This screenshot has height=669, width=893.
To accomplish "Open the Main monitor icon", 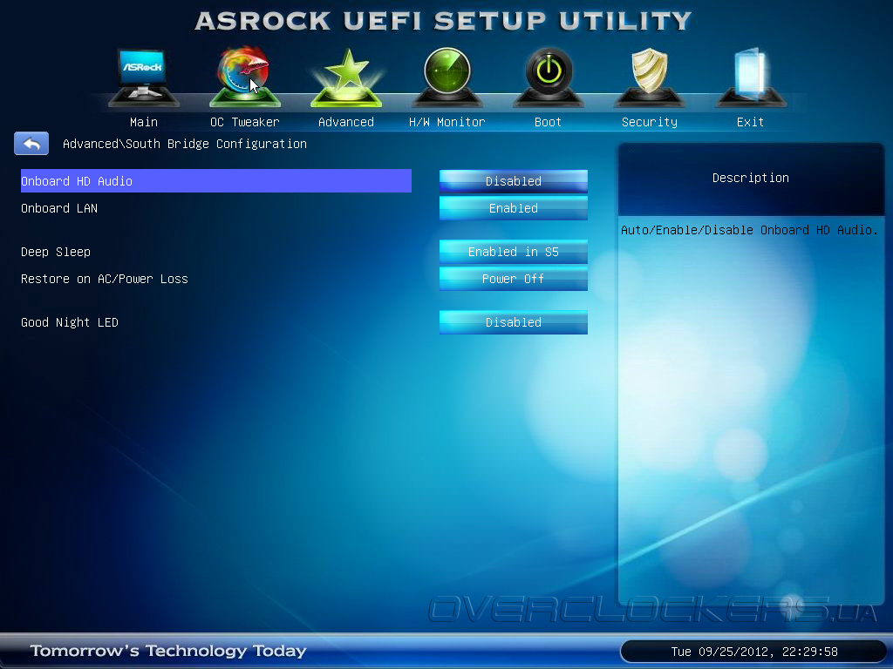I will coord(144,77).
